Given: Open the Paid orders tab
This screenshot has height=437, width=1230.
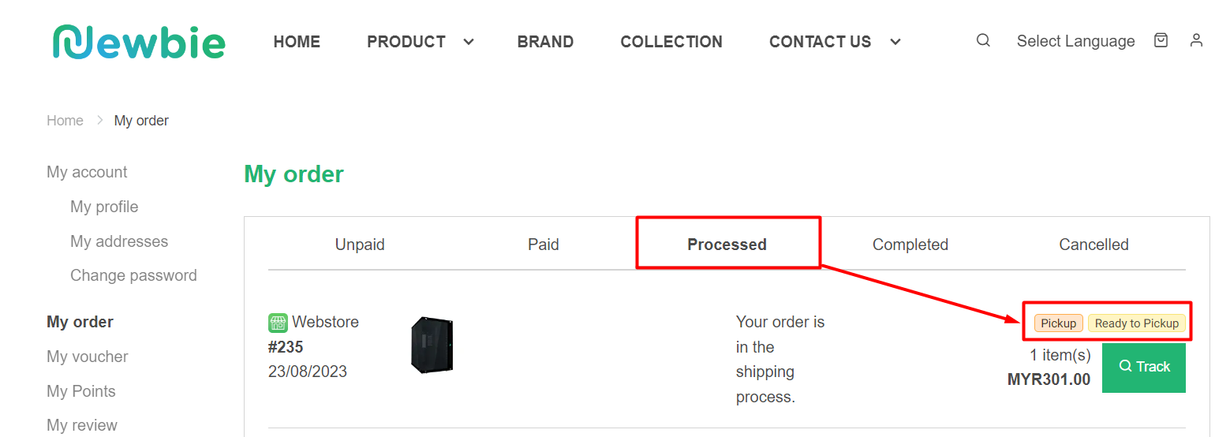Looking at the screenshot, I should (x=544, y=245).
